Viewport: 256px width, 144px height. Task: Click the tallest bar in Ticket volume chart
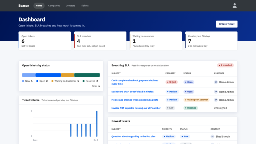97,123
